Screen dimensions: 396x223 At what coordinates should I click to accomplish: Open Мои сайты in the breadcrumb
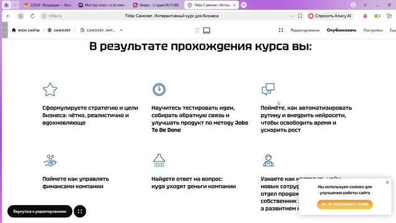pyautogui.click(x=26, y=30)
